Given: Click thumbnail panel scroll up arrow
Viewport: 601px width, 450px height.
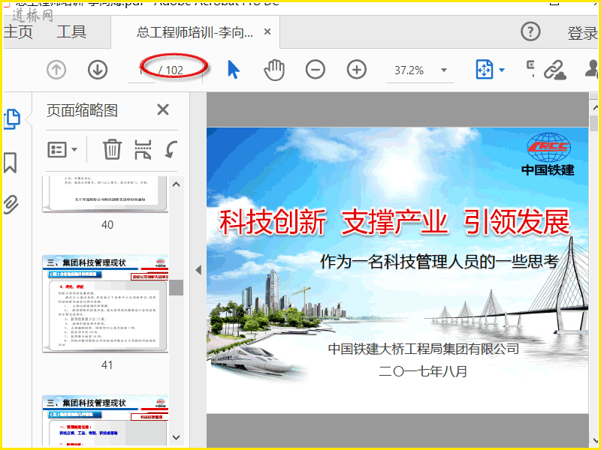Looking at the screenshot, I should (177, 184).
